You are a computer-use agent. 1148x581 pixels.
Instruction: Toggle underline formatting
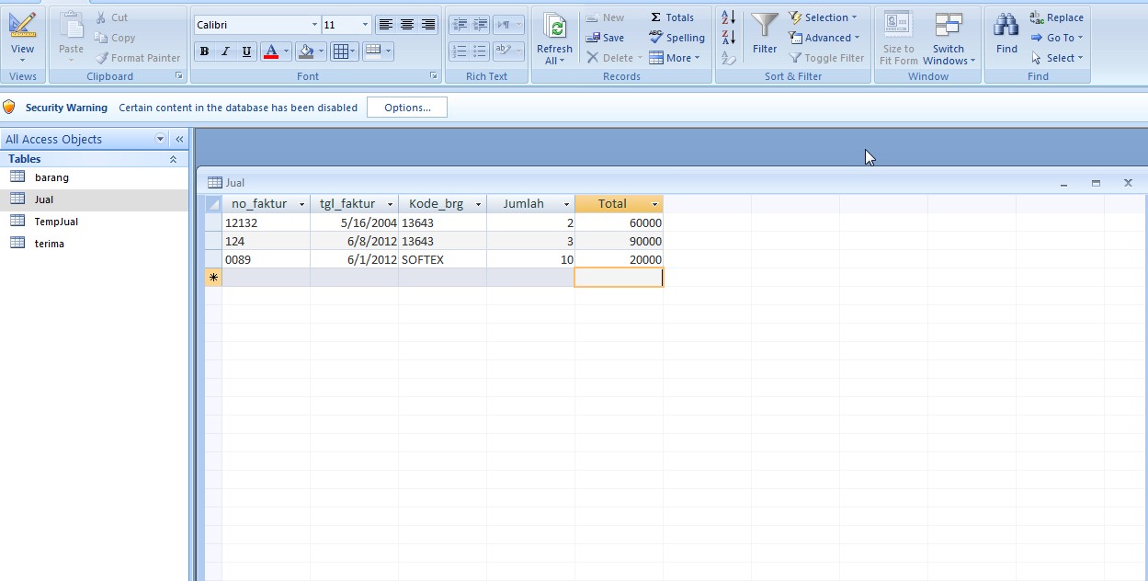coord(244,51)
